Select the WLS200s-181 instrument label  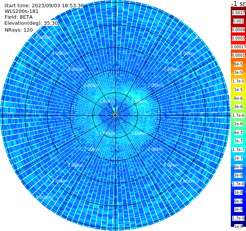pos(22,11)
